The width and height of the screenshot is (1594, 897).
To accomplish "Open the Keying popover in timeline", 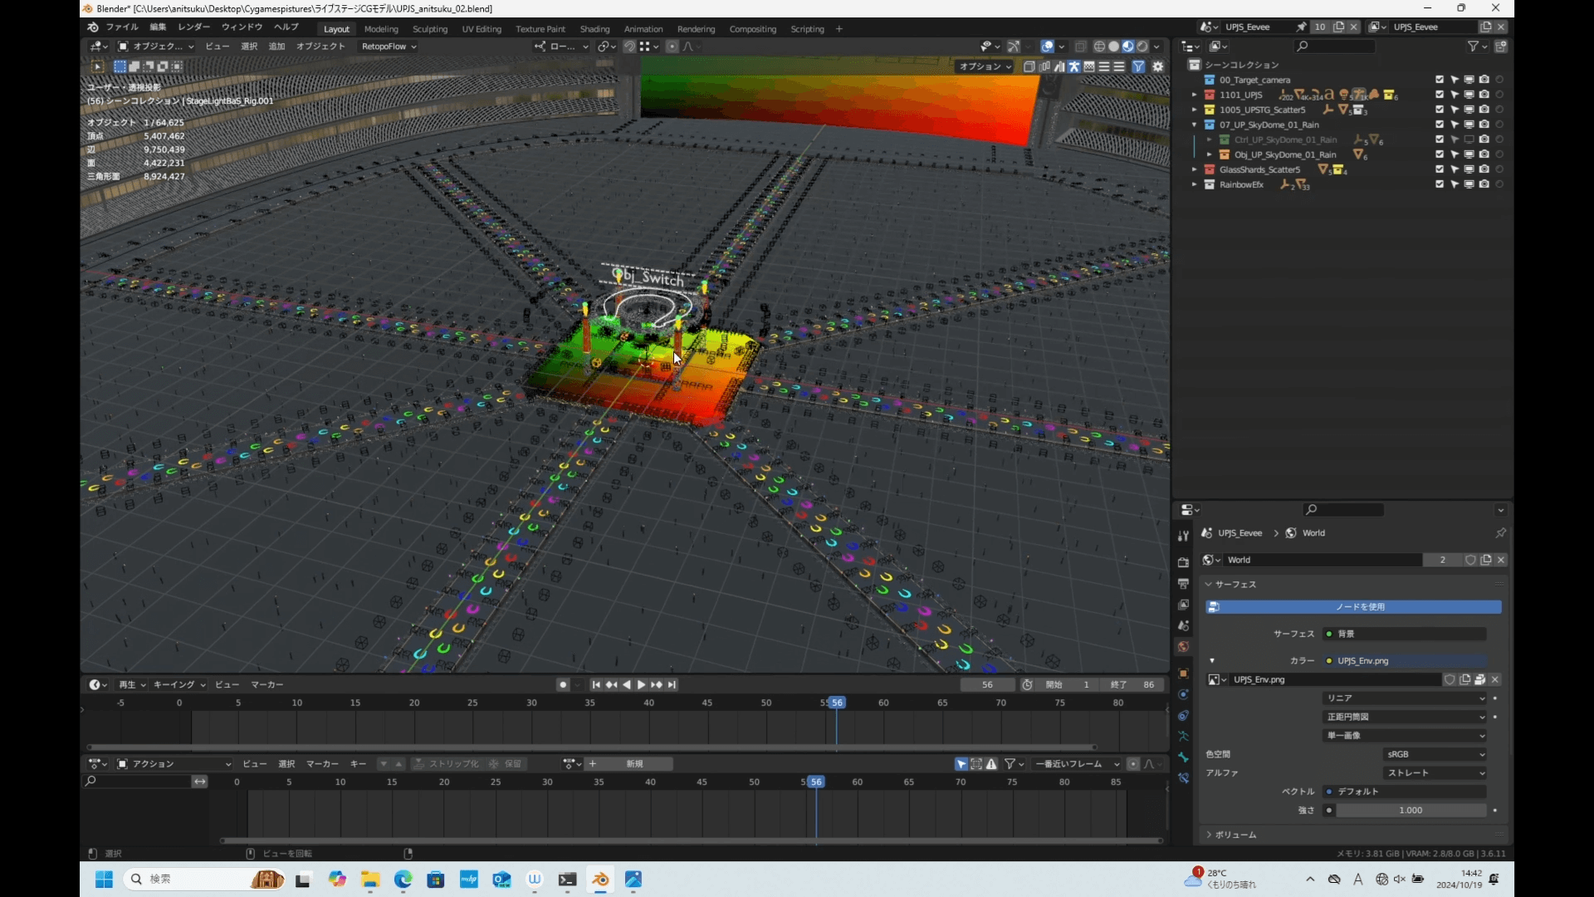I will pyautogui.click(x=179, y=684).
